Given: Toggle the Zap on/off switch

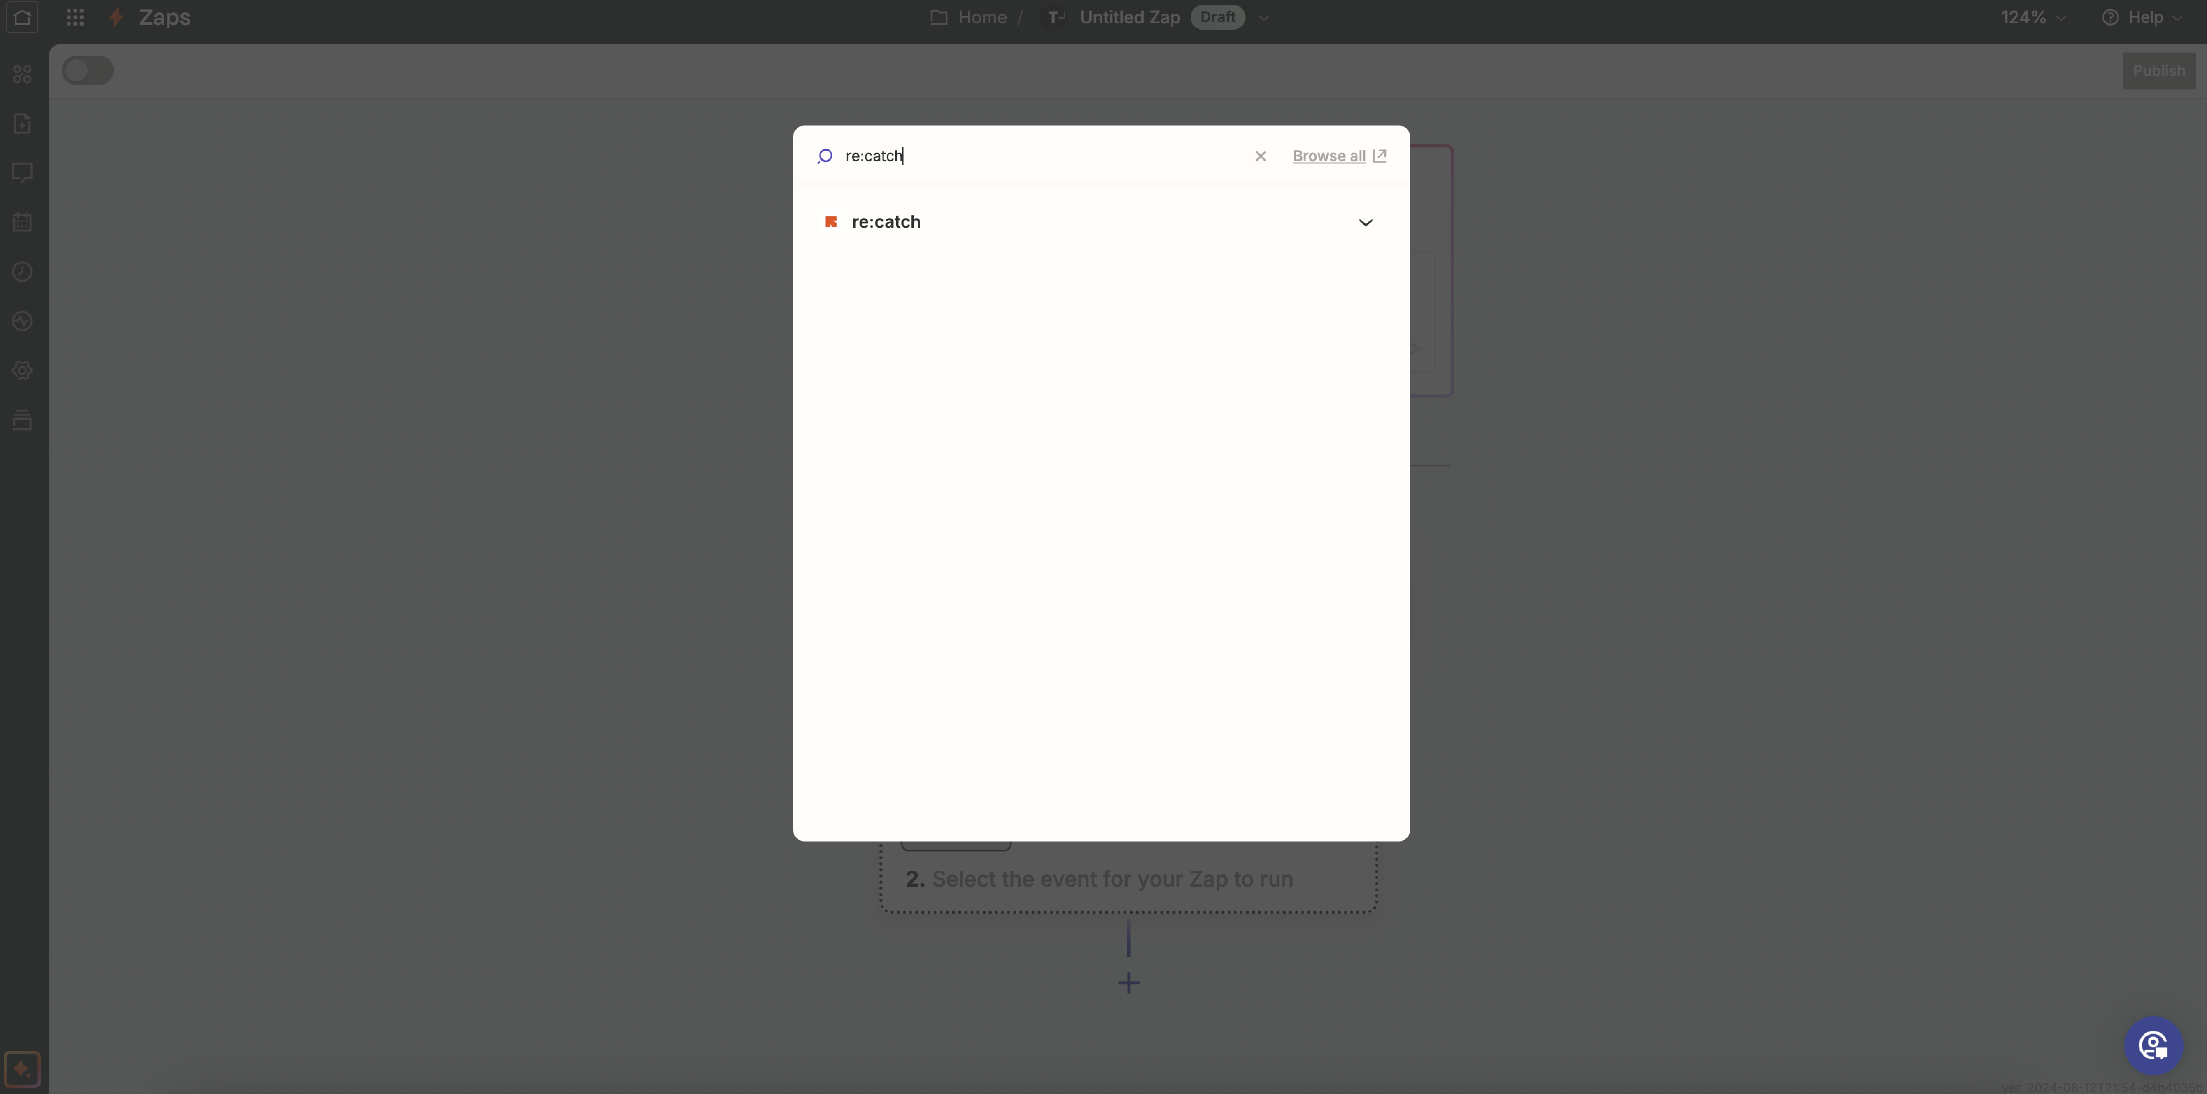Looking at the screenshot, I should (x=87, y=70).
